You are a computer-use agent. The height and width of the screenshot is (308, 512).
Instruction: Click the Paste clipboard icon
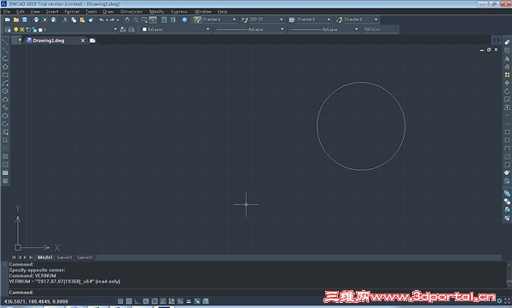[82, 20]
